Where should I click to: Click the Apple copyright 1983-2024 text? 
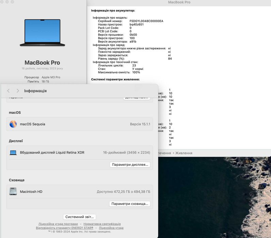click(x=80, y=232)
